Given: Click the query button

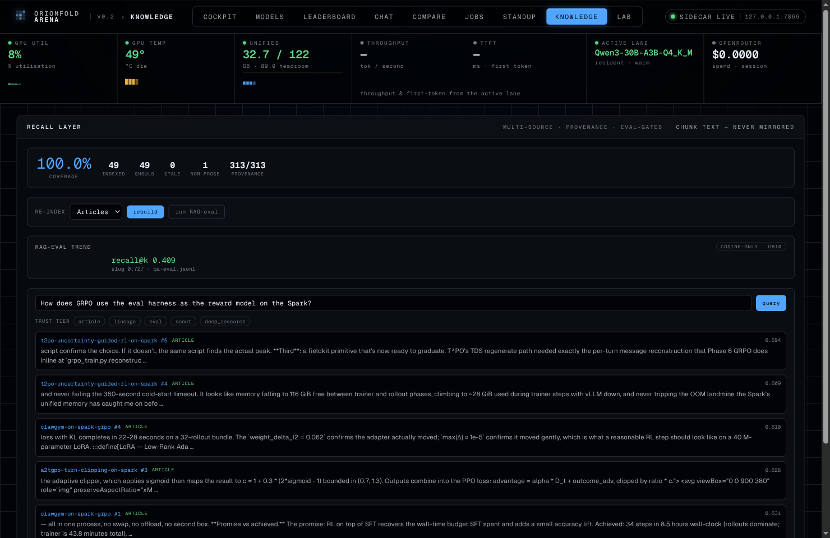Looking at the screenshot, I should click(771, 303).
